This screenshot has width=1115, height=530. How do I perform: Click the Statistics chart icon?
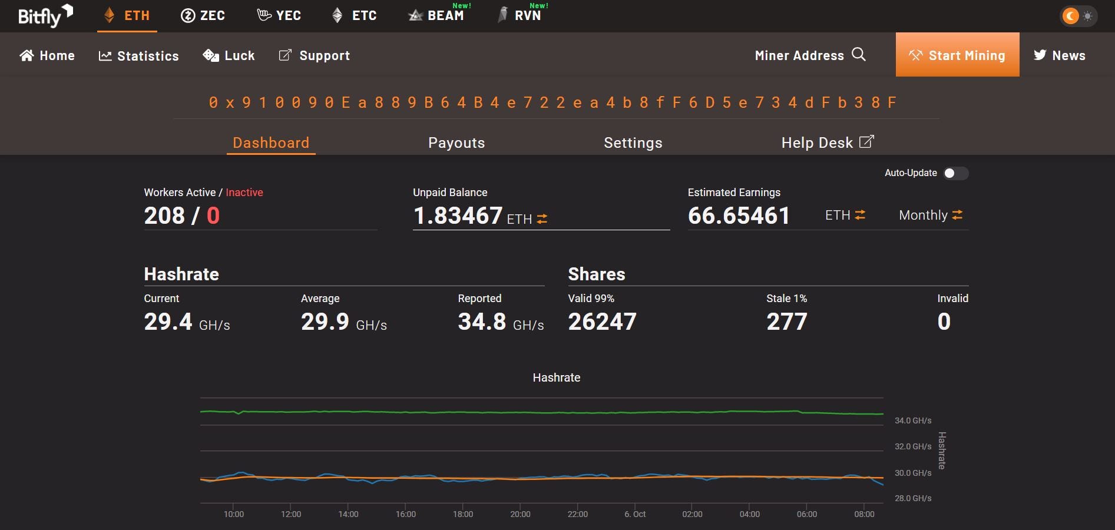point(105,56)
